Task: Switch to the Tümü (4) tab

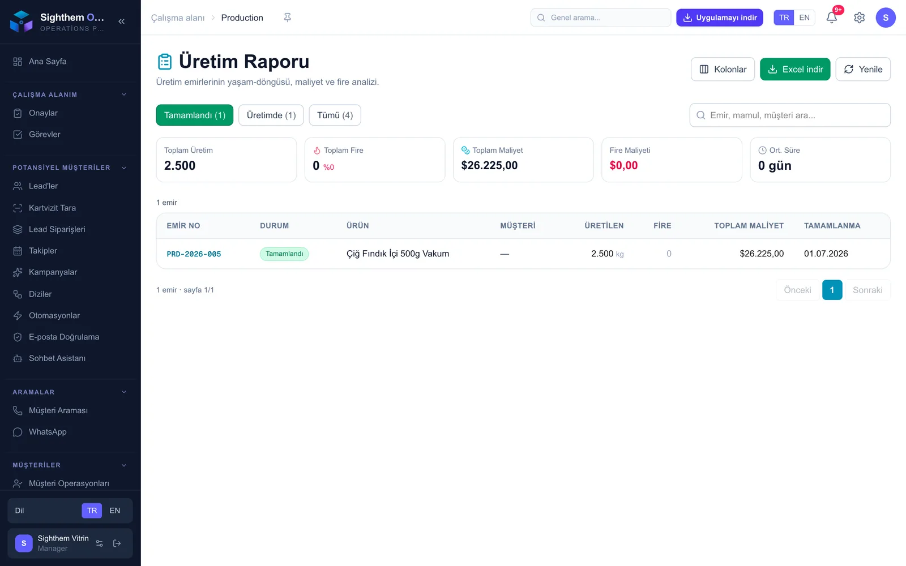Action: [335, 115]
